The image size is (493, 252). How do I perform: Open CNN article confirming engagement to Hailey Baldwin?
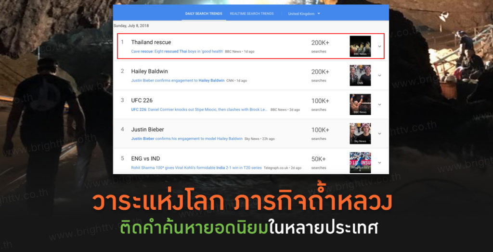178,81
